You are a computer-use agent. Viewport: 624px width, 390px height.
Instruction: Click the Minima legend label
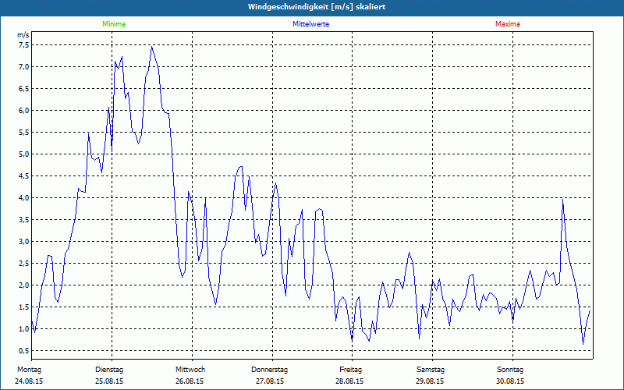coord(112,24)
